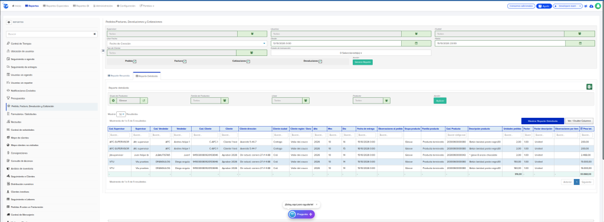Open Estado de transacción '0 Seleccionado(s)' dropdown
604x222 pixels.
350,53
